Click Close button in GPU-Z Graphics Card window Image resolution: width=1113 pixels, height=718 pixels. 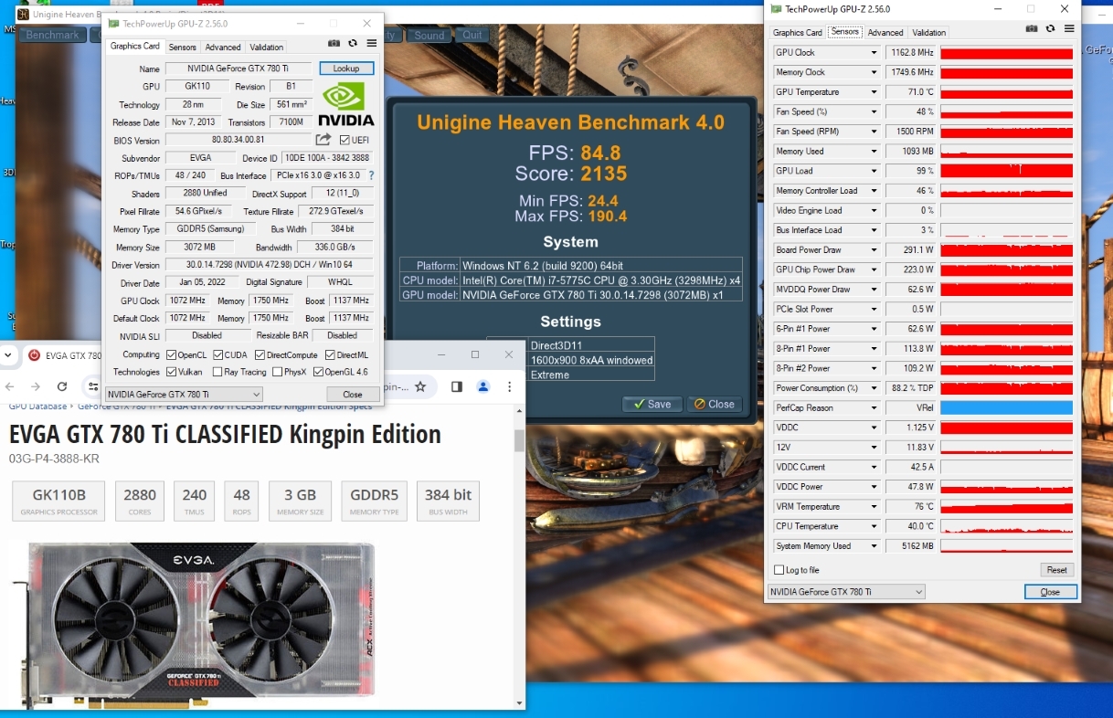click(x=352, y=394)
